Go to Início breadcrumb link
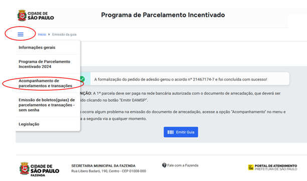307x181 pixels. tap(42, 35)
